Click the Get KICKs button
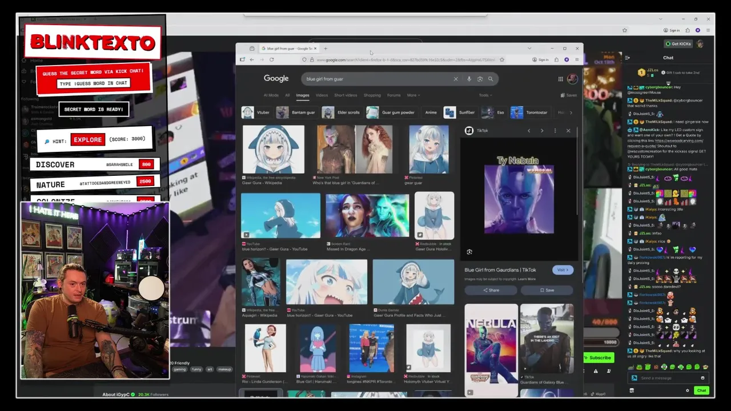Screen dimensions: 731x411 coord(678,44)
